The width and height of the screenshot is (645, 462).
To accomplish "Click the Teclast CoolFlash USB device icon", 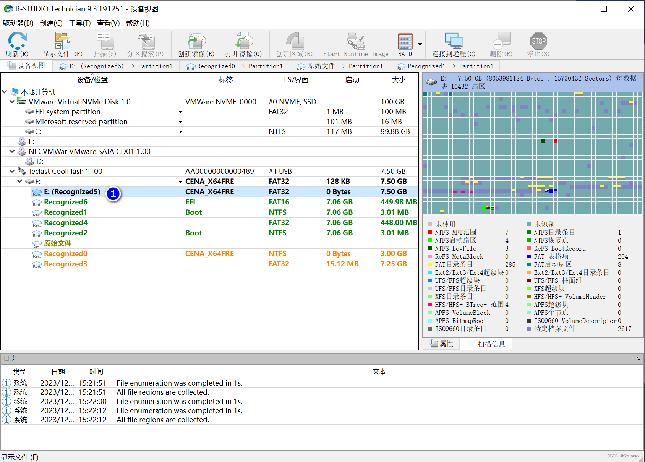I will click(22, 171).
